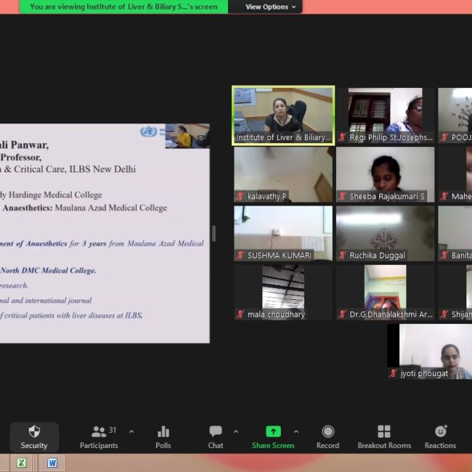Start recording with the Record button
Screen dimensions: 472x472
327,437
